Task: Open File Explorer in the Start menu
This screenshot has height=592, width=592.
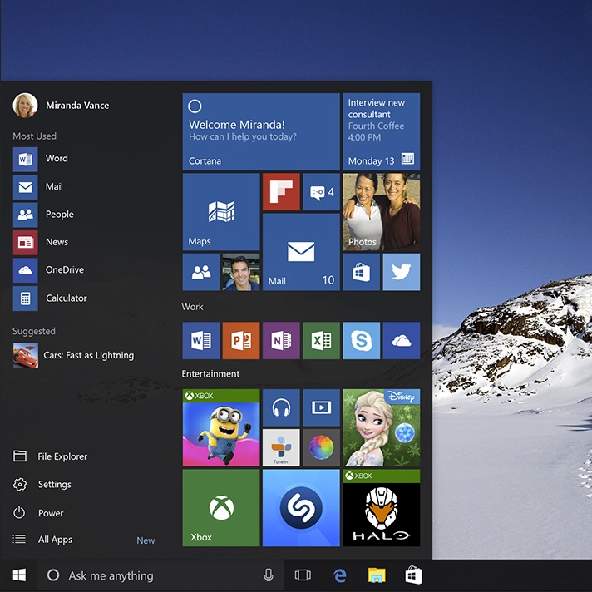Action: 50,456
